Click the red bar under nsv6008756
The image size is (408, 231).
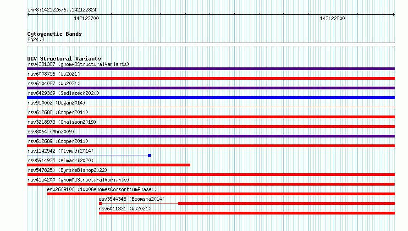(x=211, y=78)
